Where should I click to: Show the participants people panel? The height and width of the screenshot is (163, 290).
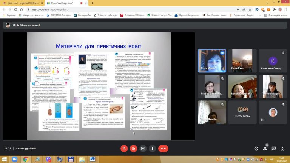coord(265,148)
